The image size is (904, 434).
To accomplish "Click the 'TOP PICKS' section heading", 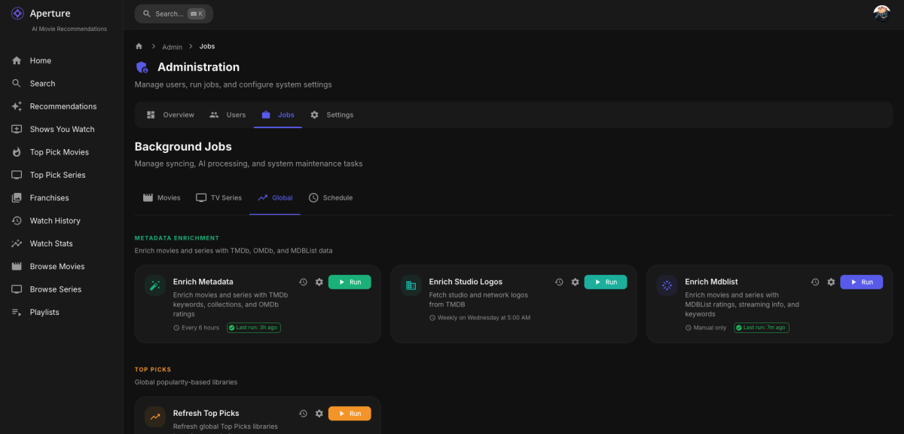I will (x=153, y=370).
